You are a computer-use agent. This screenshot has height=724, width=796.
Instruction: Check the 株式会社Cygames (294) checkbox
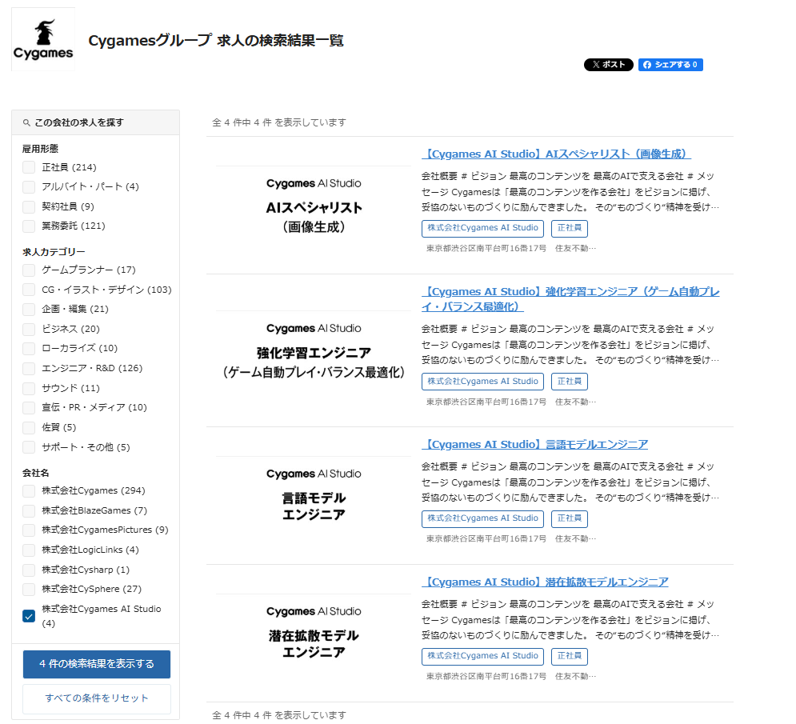point(29,491)
